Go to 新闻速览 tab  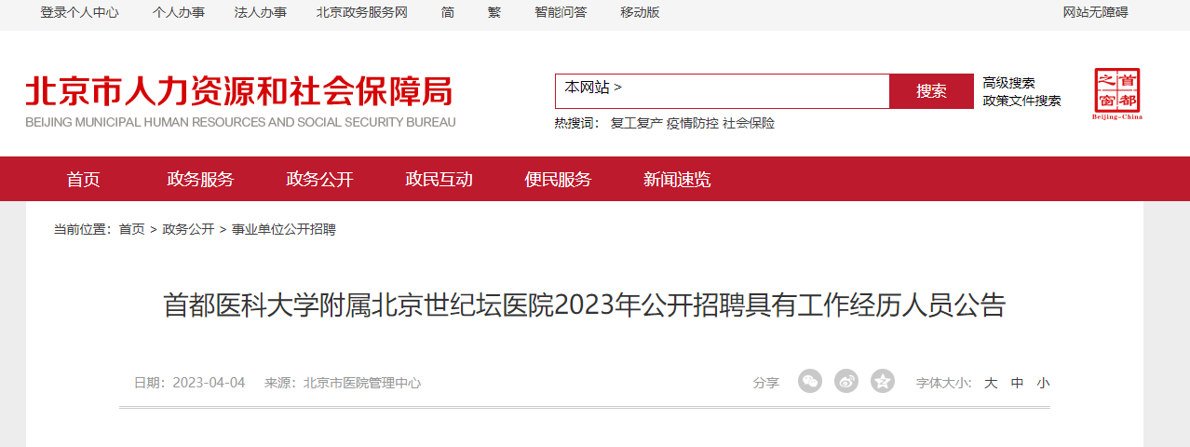coord(677,180)
